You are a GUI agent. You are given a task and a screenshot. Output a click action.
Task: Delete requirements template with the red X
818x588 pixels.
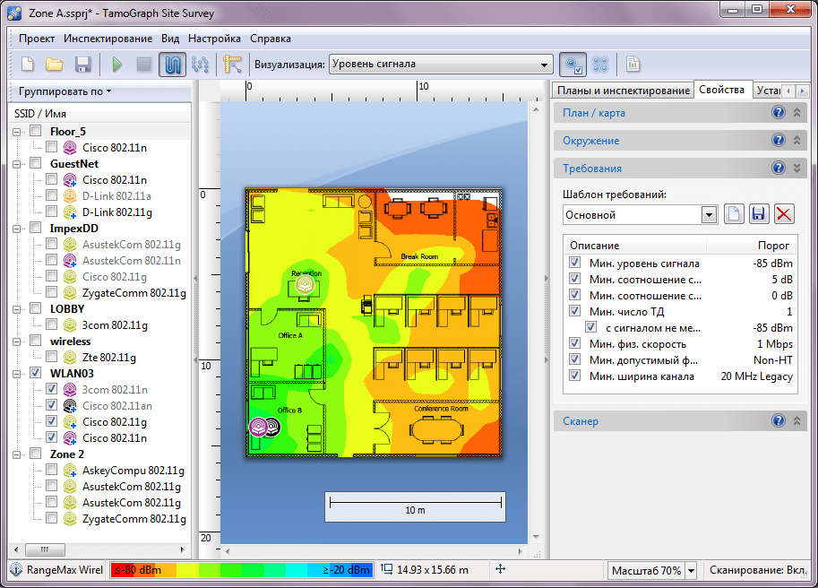click(x=784, y=214)
